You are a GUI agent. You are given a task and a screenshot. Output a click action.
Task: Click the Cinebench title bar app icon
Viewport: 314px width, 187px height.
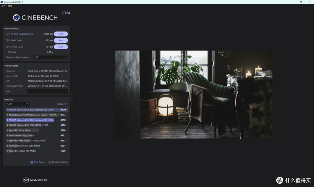tap(2, 2)
